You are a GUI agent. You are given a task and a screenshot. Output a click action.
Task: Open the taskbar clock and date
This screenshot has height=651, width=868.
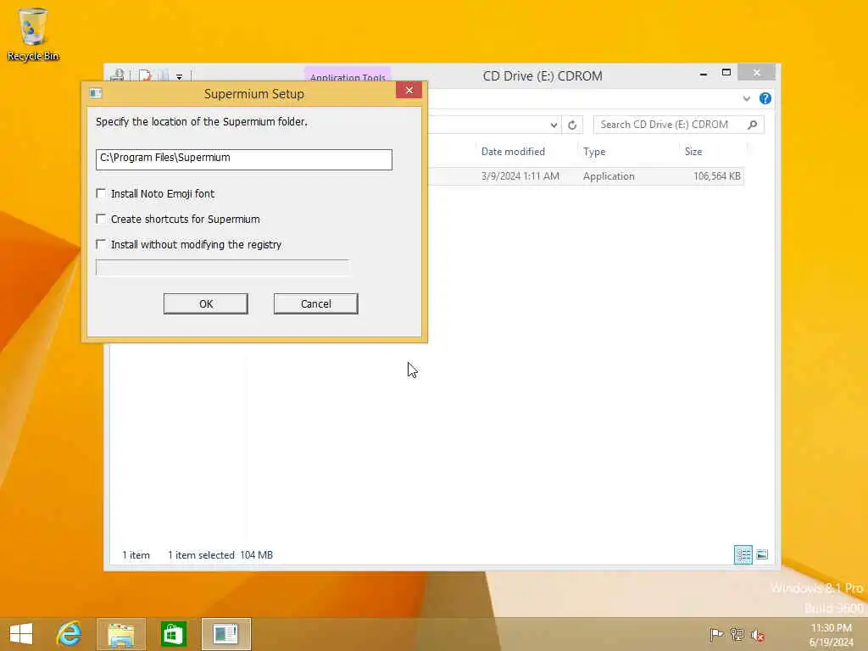pos(831,635)
